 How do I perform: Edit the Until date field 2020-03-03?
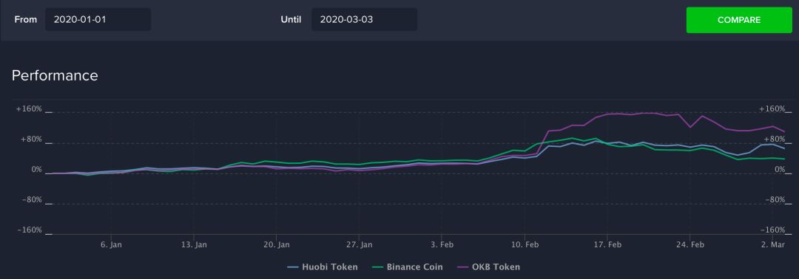click(x=364, y=20)
